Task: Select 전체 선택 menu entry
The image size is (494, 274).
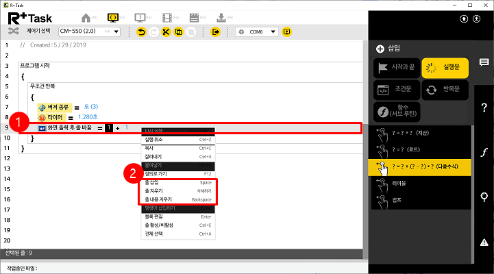Action: click(178, 234)
